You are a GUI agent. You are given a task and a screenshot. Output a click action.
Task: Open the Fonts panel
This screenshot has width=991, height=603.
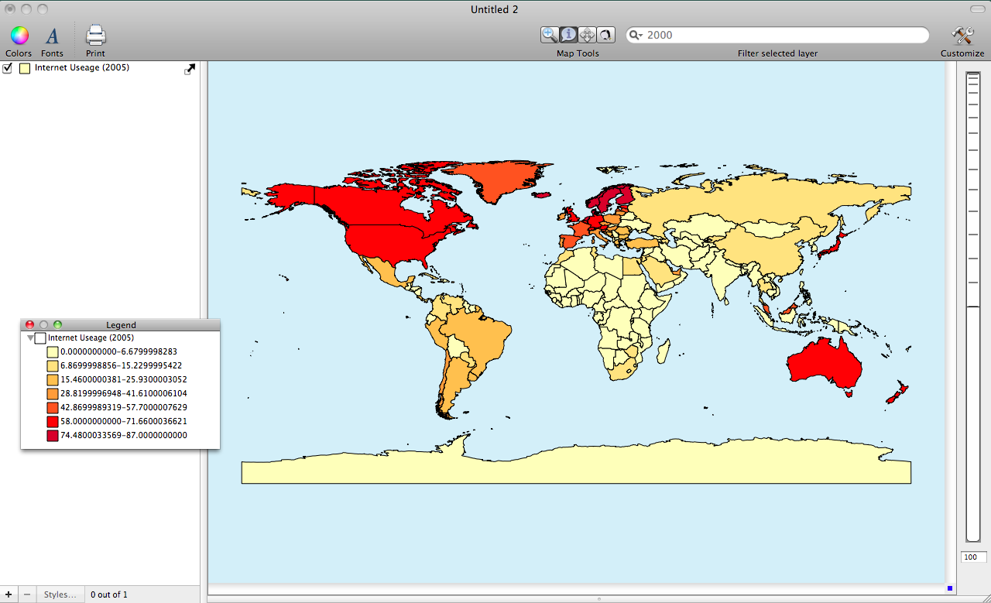point(52,36)
